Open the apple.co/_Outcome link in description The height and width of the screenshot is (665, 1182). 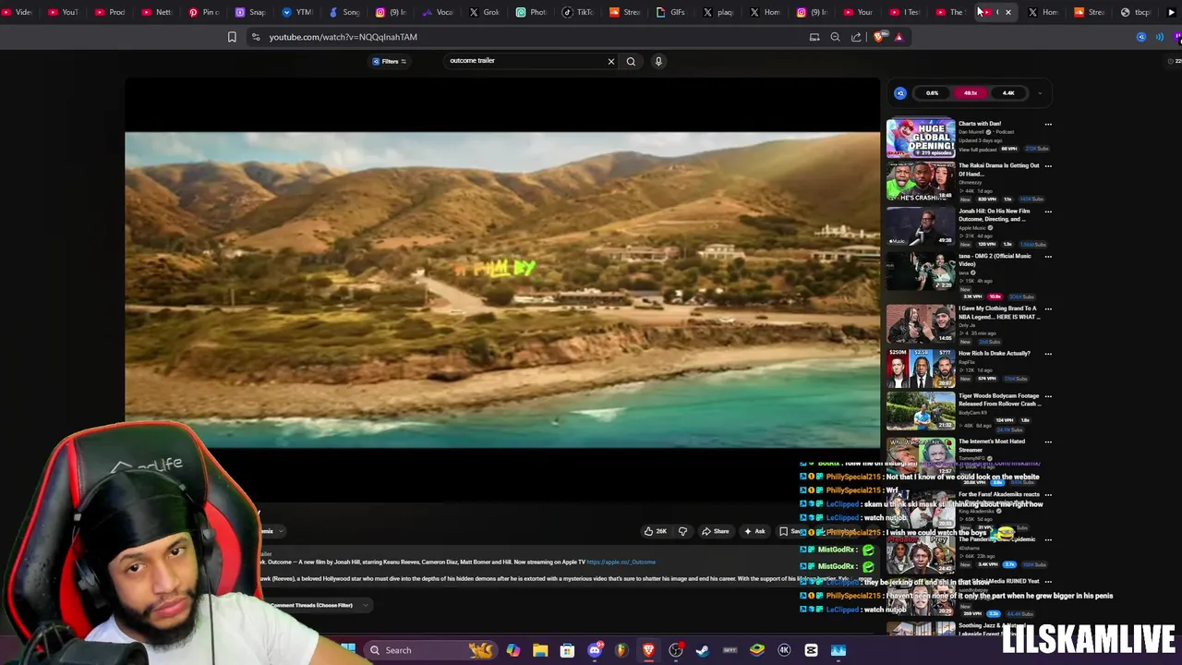[621, 562]
